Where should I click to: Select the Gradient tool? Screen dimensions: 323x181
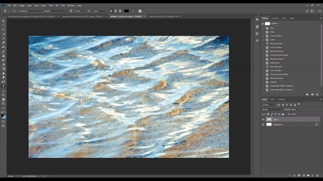tap(4, 69)
